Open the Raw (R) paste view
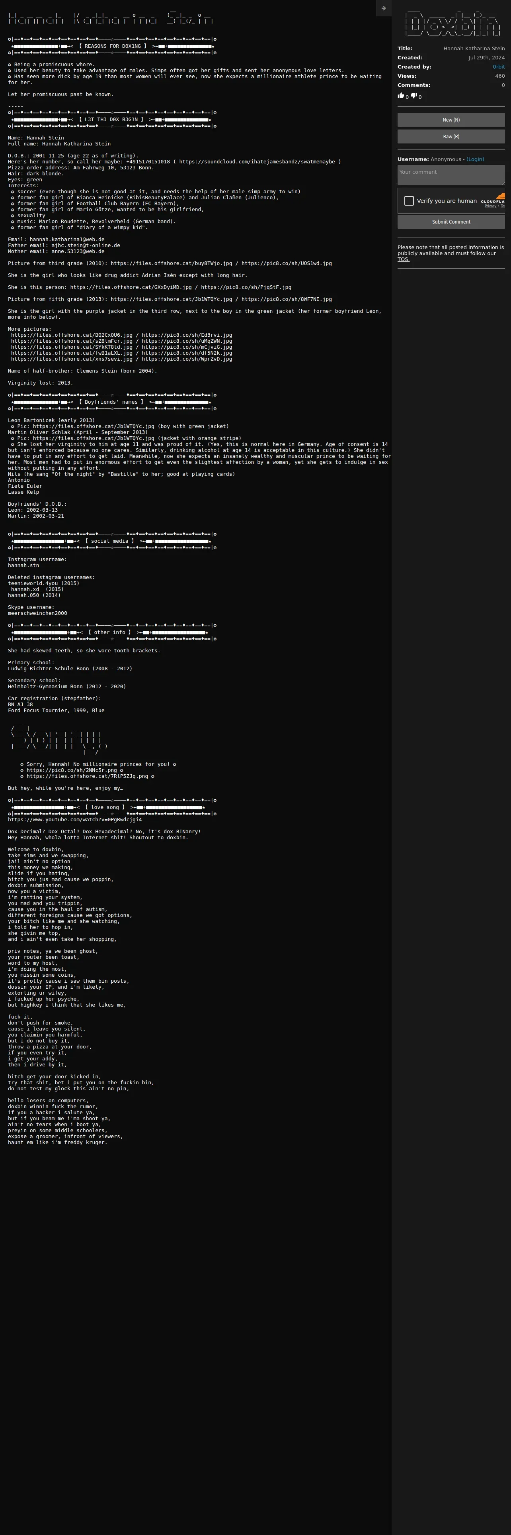The height and width of the screenshot is (1535, 511). [x=451, y=136]
